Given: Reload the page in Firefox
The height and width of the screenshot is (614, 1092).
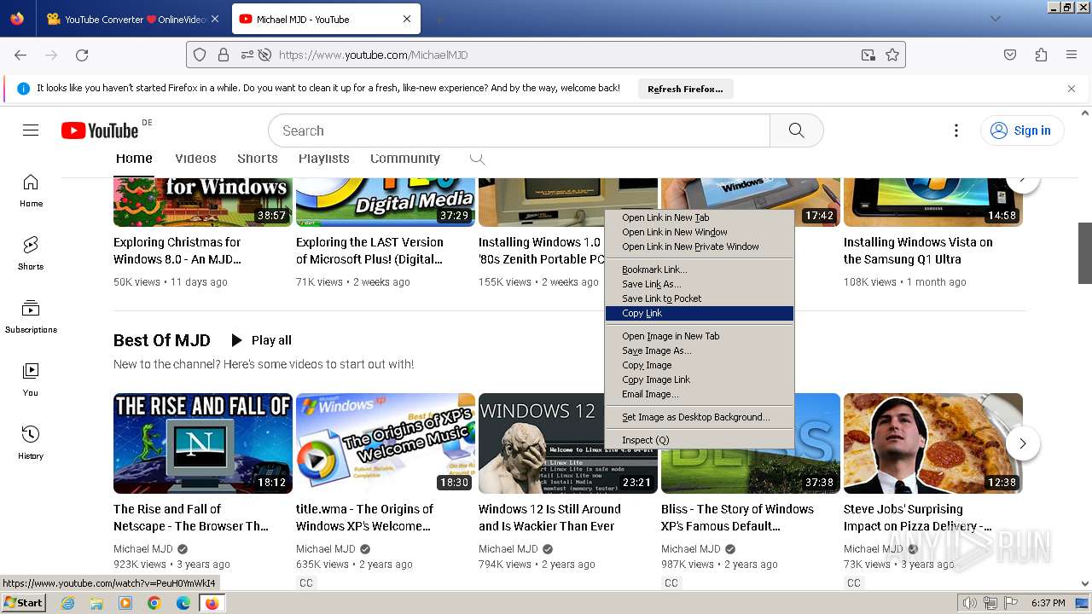Looking at the screenshot, I should [82, 55].
